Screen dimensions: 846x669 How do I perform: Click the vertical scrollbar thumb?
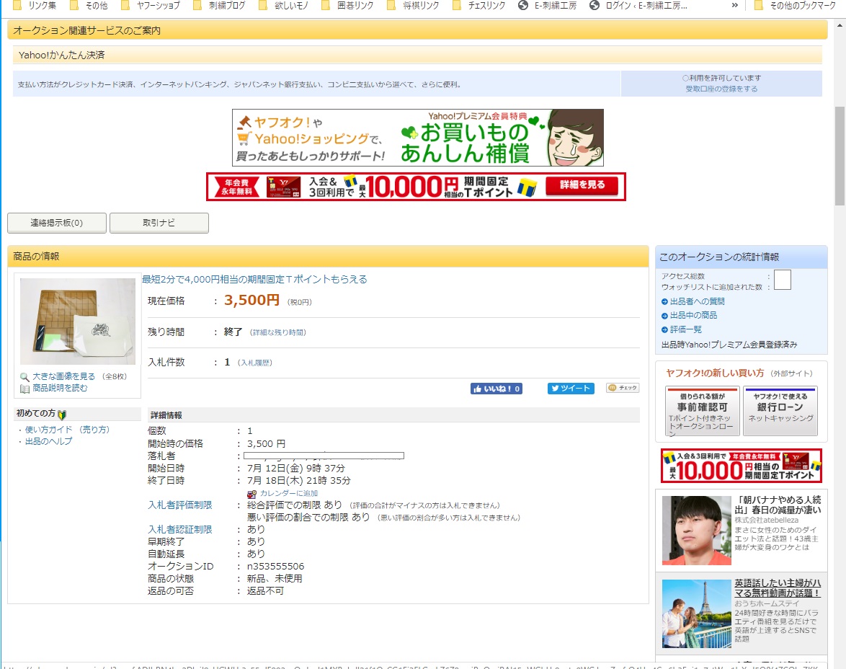click(x=840, y=156)
